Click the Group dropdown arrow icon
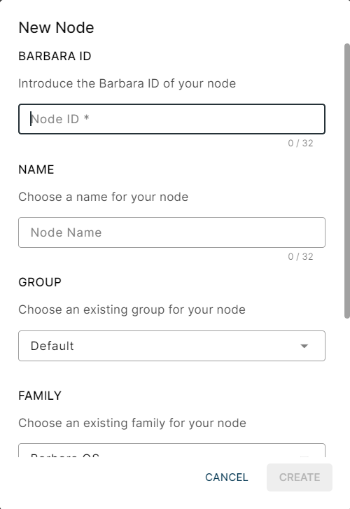Viewport: 350px width, 509px height. pyautogui.click(x=304, y=346)
